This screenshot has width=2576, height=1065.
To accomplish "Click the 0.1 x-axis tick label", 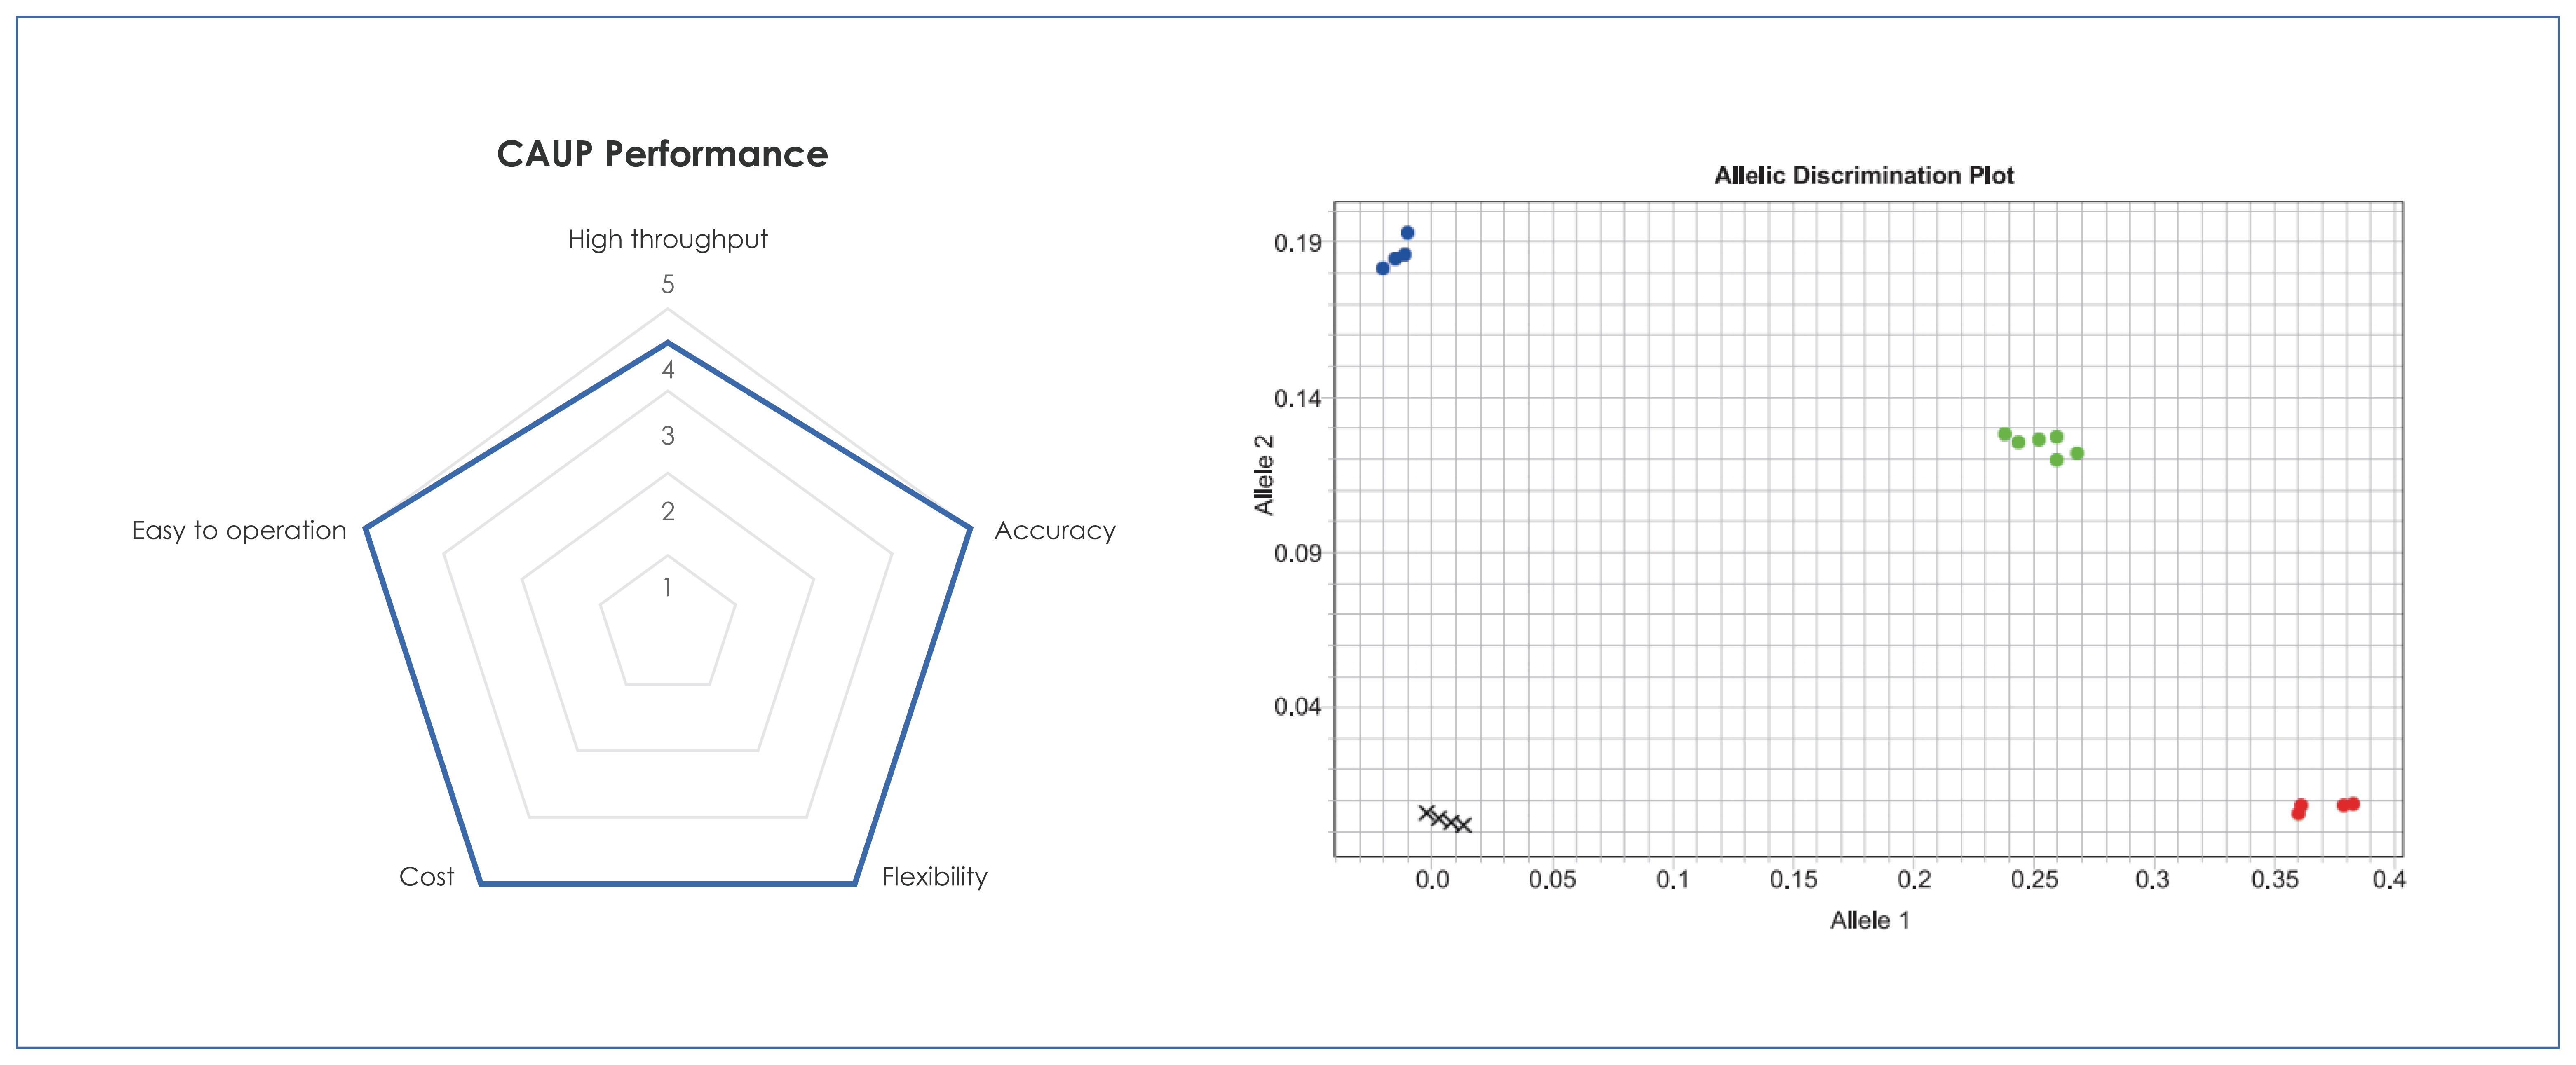I will (x=1672, y=879).
